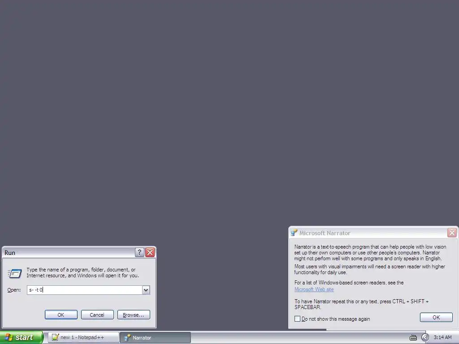Check Do not show this message again

(298, 318)
